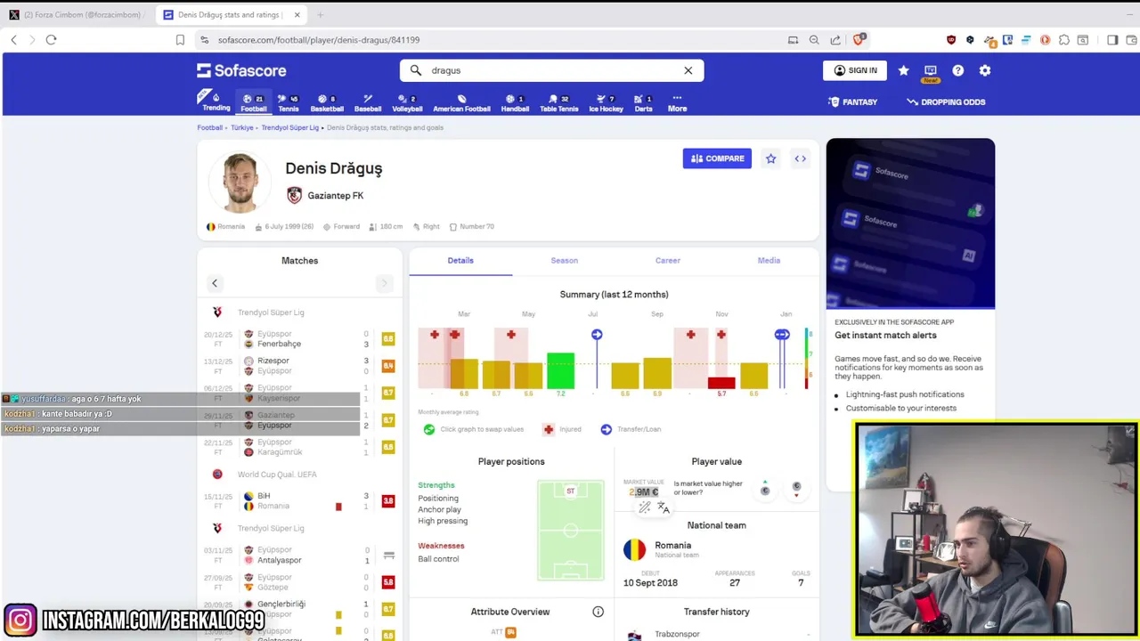Open the help question mark icon
1140x641 pixels.
pos(957,70)
